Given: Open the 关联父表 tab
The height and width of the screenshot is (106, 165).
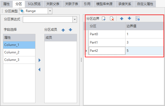Looking at the screenshot, I should 53,4.
